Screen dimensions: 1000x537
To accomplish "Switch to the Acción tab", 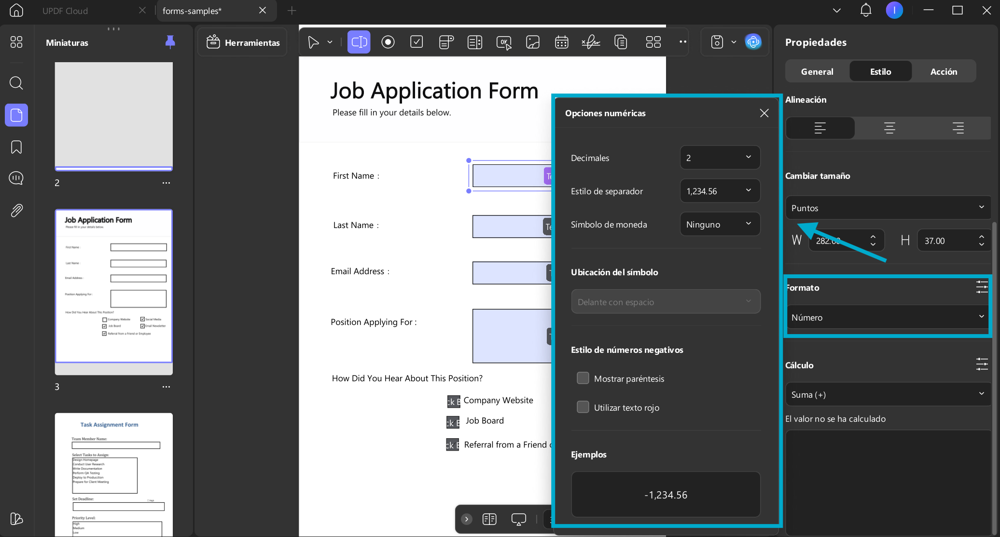I will (x=944, y=71).
